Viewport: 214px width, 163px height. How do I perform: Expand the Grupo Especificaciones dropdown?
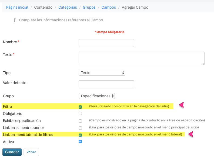tap(97, 96)
